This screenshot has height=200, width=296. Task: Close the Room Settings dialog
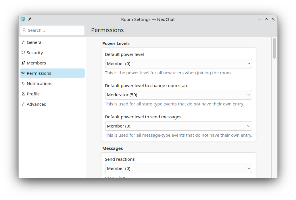point(273,19)
